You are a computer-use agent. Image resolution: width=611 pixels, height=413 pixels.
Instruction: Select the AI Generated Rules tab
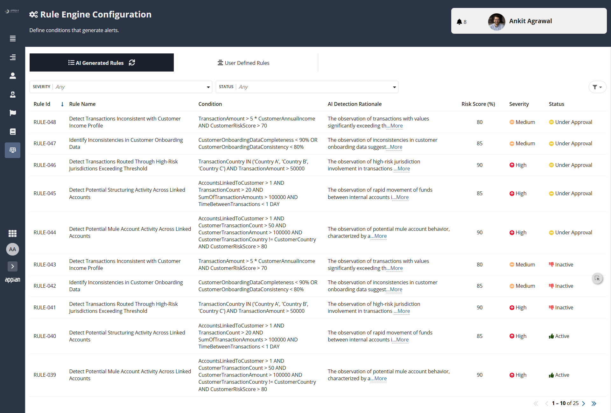(x=96, y=63)
